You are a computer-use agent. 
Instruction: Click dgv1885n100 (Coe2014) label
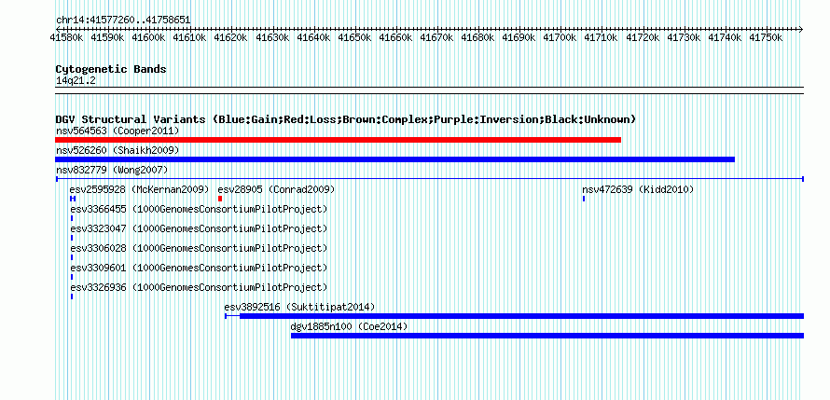(x=350, y=326)
